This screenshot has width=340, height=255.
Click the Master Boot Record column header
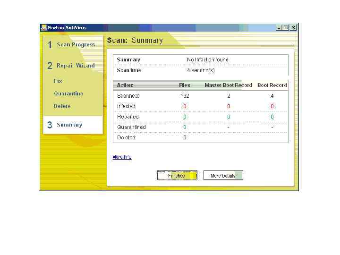point(229,85)
